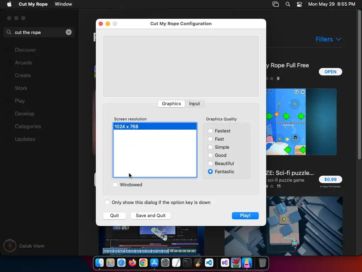This screenshot has height=272, width=362.
Task: Go to Updates in App Store sidebar
Action: click(x=25, y=139)
